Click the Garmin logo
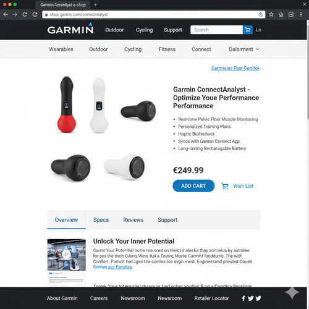The width and height of the screenshot is (309, 309). 70,28
